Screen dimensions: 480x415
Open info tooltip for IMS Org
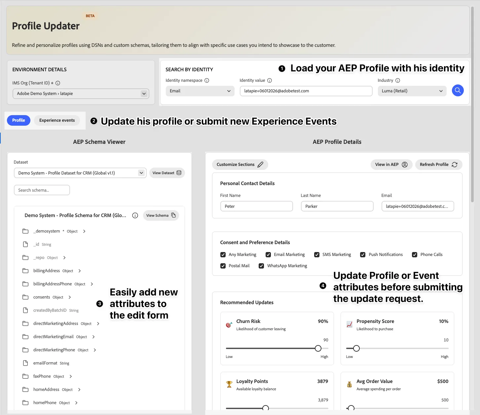[58, 83]
